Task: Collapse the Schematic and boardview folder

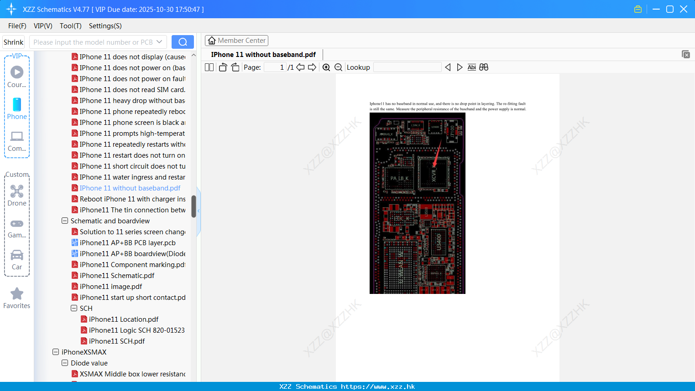Action: click(65, 221)
